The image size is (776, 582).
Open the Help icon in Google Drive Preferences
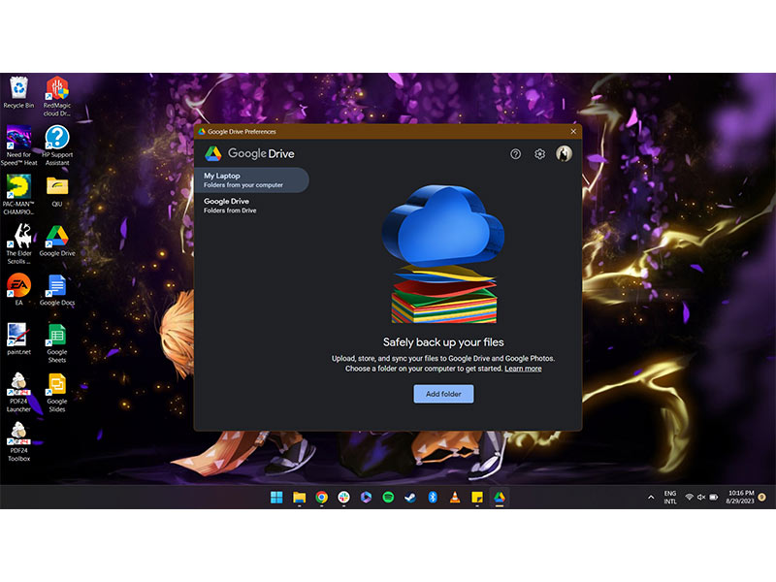click(515, 154)
